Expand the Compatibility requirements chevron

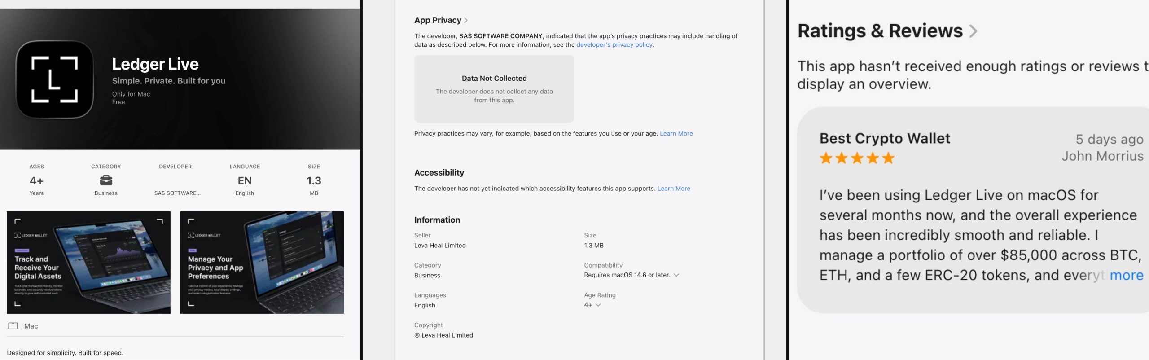click(676, 275)
